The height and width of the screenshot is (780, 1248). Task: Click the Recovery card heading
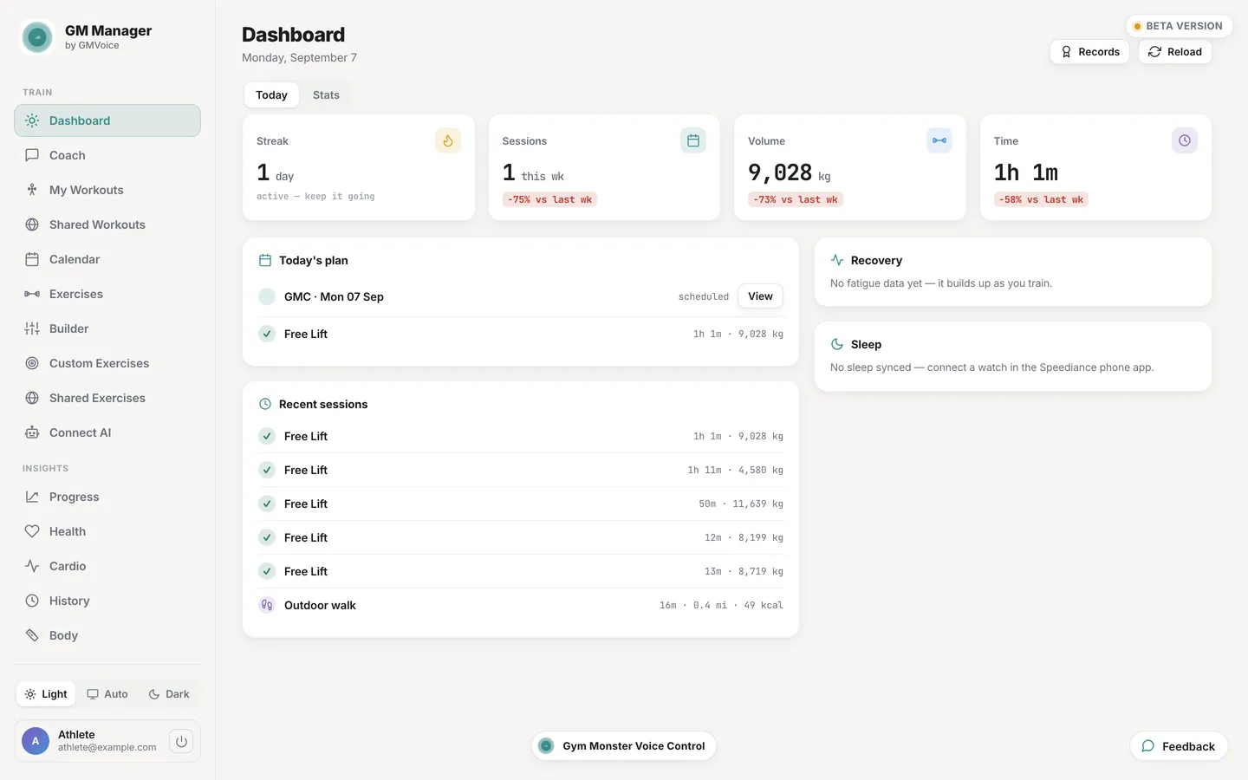coord(876,260)
